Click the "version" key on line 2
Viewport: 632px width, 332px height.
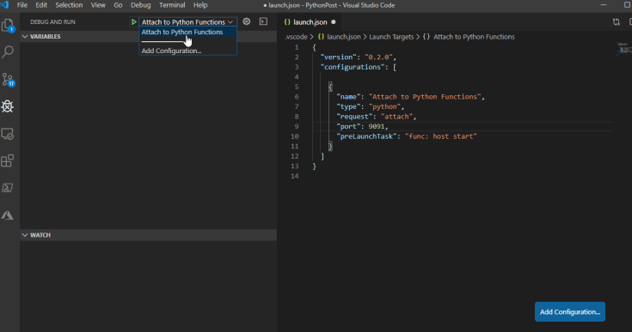(x=339, y=57)
